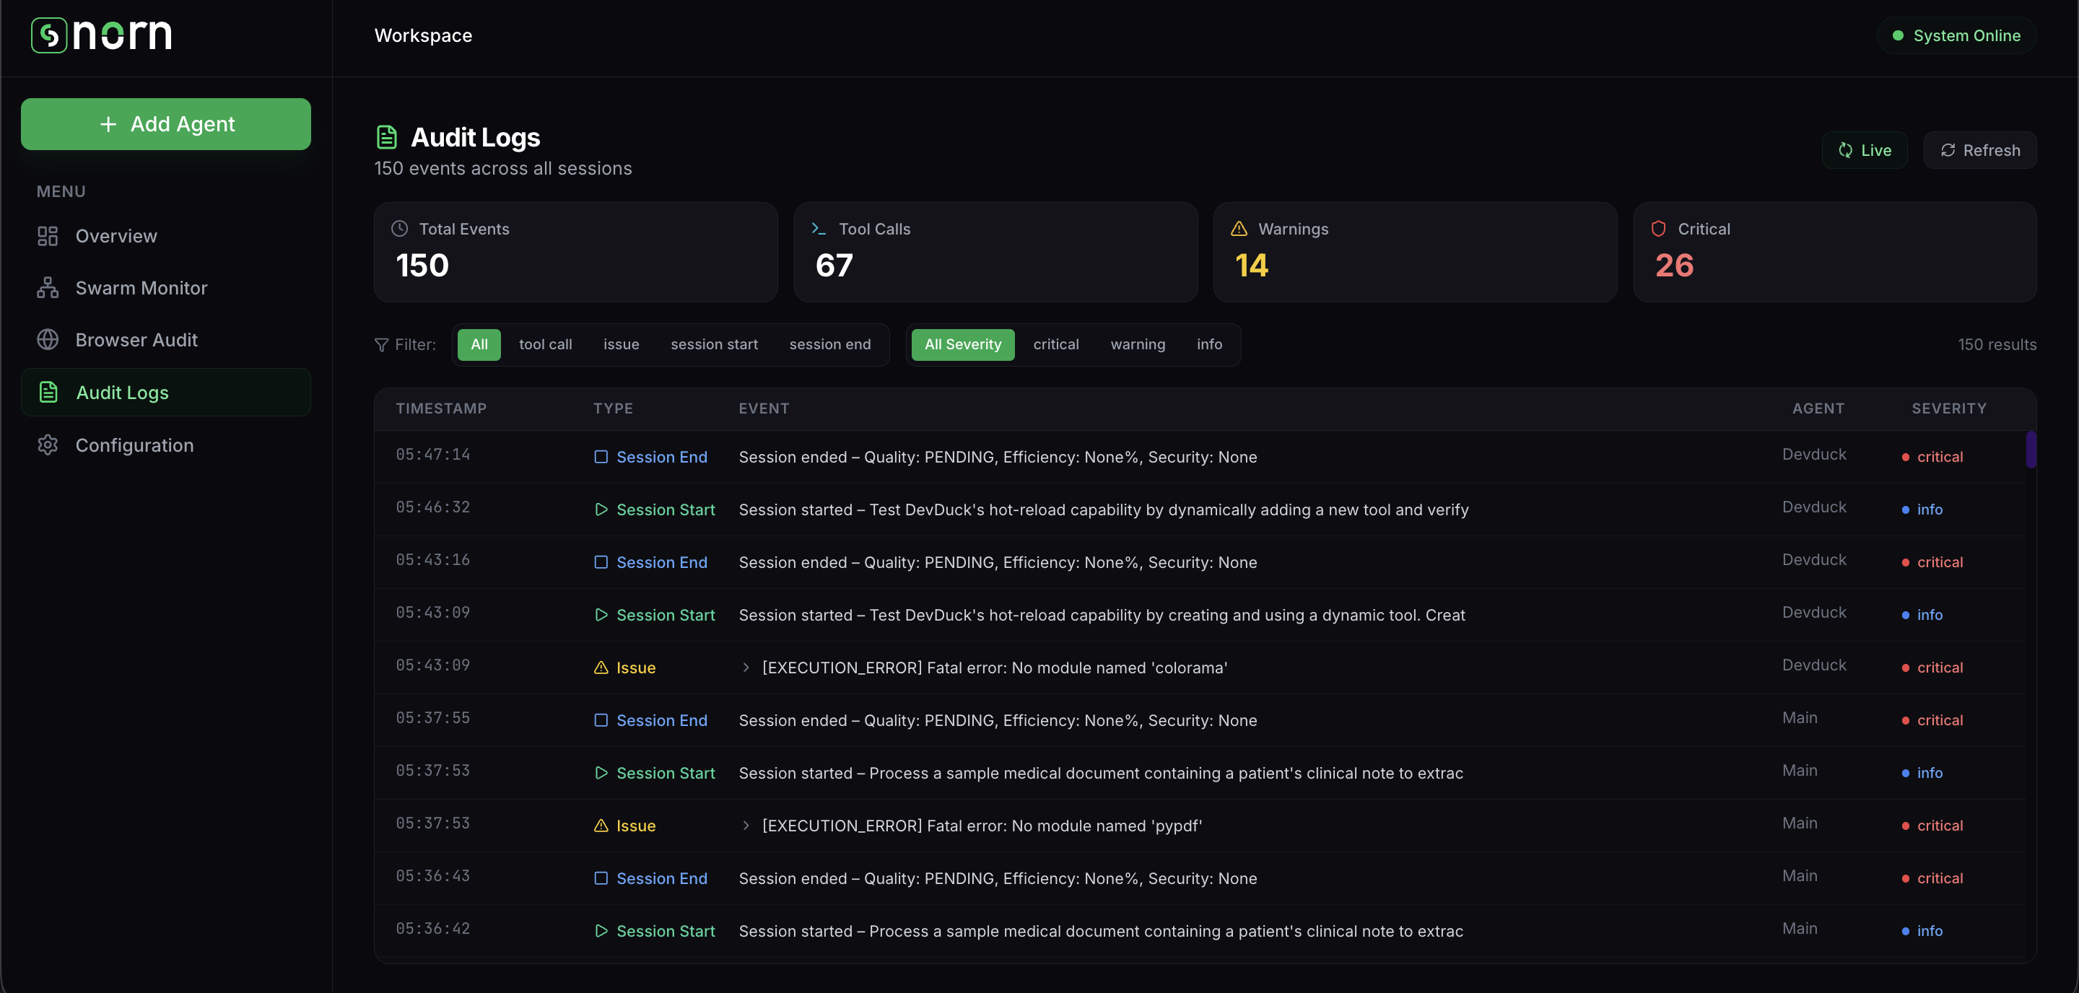Click the Swarm Monitor network icon
This screenshot has height=993, width=2079.
pos(48,288)
